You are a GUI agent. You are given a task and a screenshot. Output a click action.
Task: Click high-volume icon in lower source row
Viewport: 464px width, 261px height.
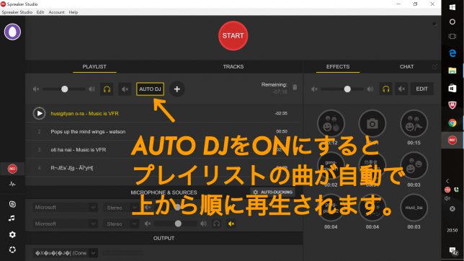[x=203, y=224]
